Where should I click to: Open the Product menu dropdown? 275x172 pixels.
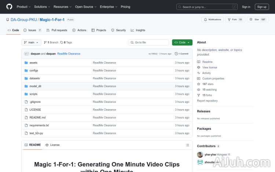23,7
